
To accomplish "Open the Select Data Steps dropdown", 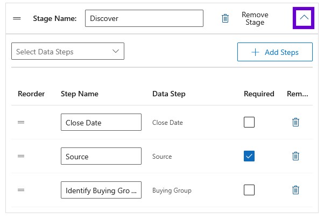I will (x=68, y=51).
